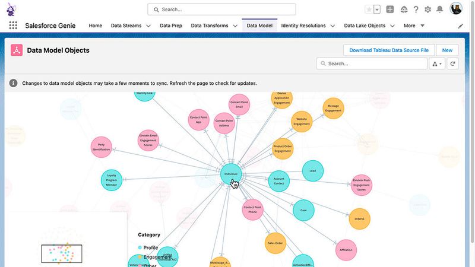
Task: Open the favorites list dropdown arrow
Action: (x=377, y=9)
